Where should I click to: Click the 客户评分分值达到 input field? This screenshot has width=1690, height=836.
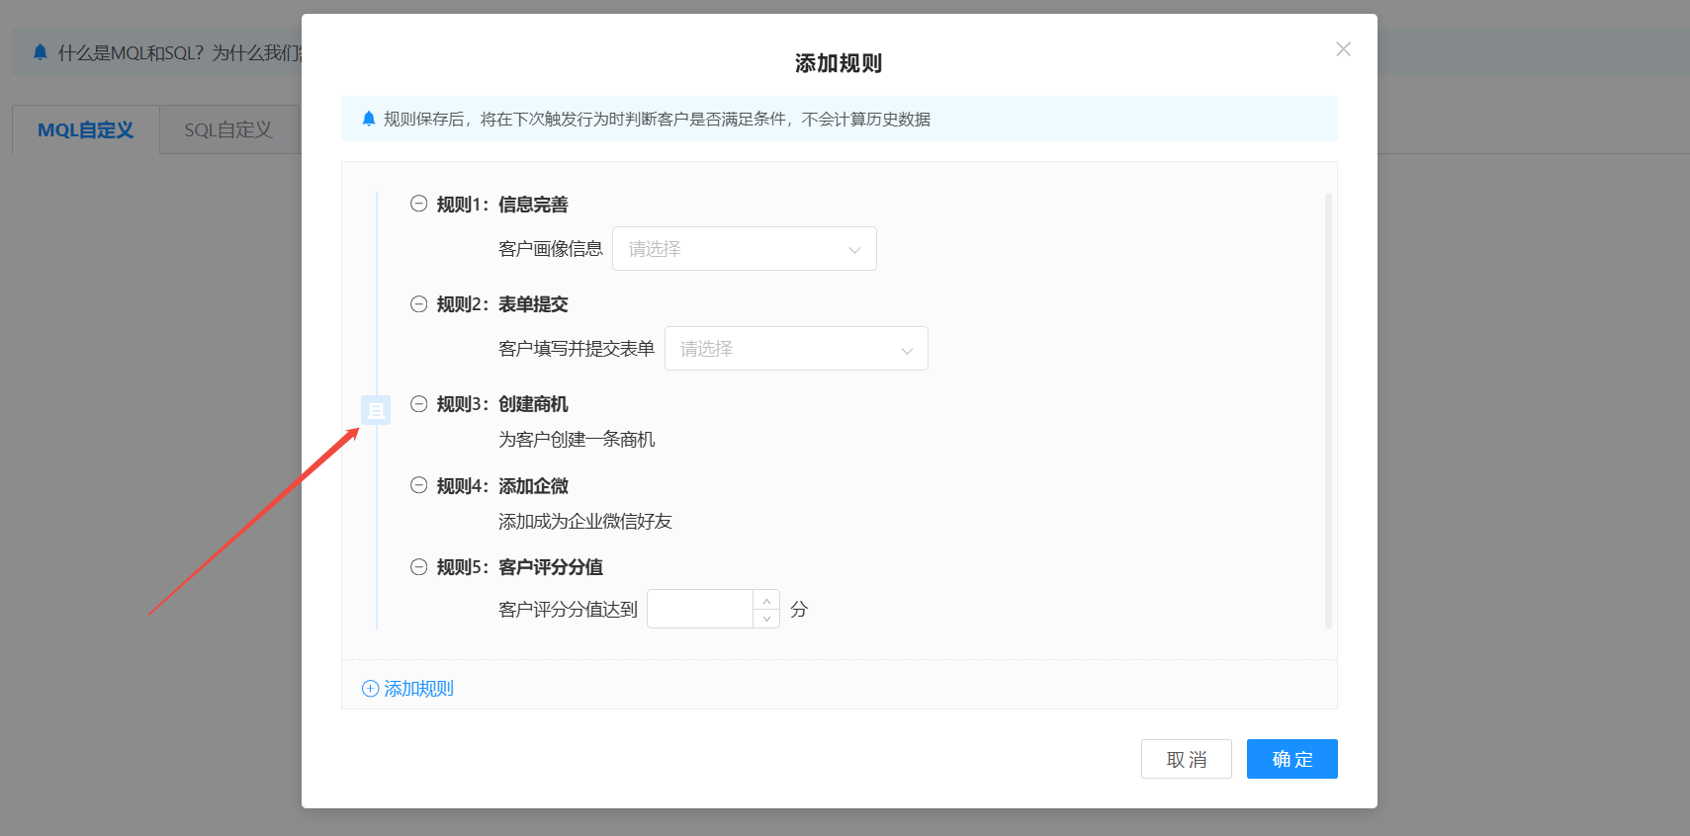pyautogui.click(x=700, y=609)
